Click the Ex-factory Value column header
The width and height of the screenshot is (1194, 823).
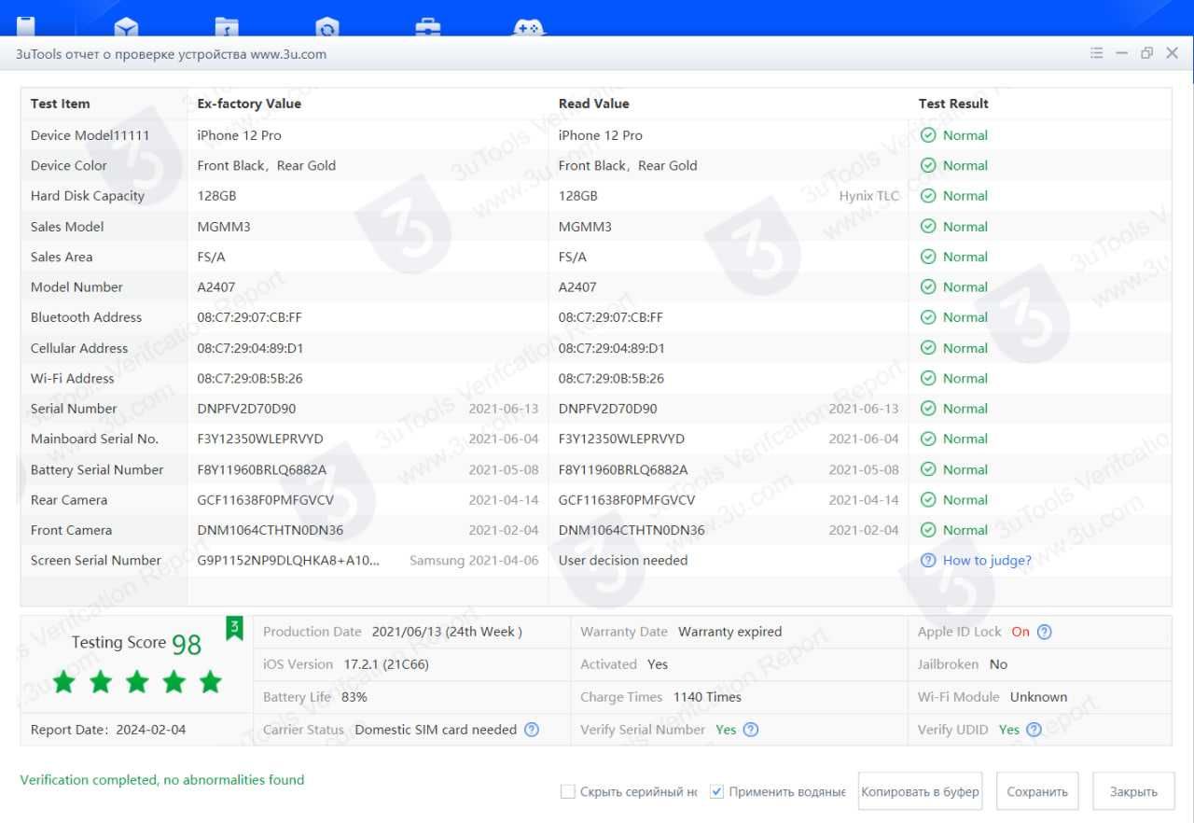tap(249, 104)
